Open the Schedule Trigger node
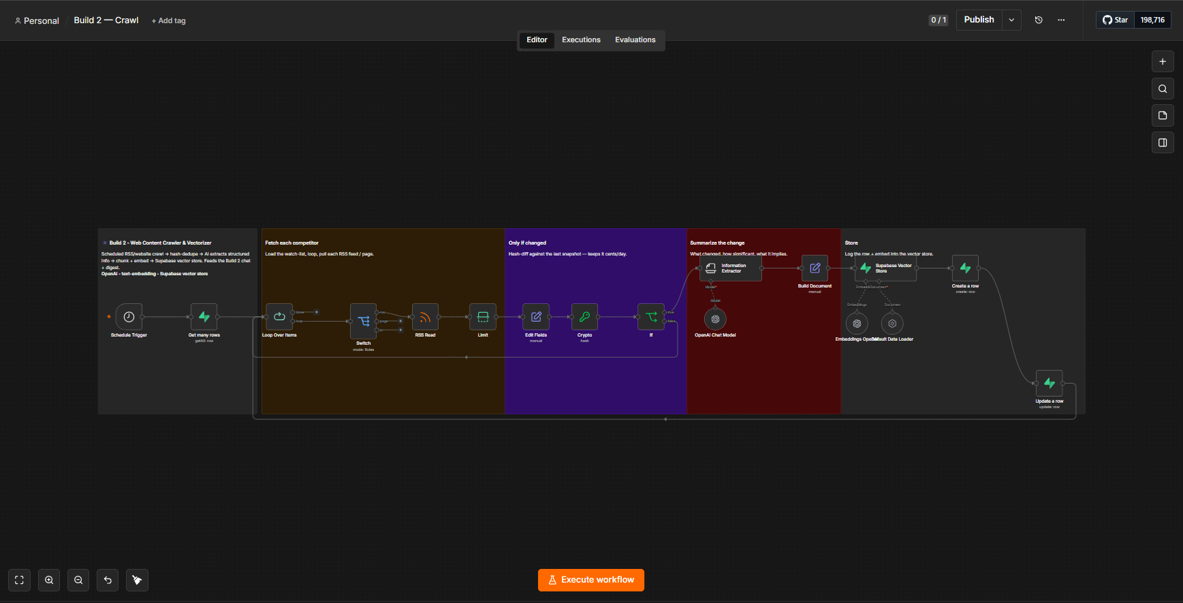 (x=129, y=317)
